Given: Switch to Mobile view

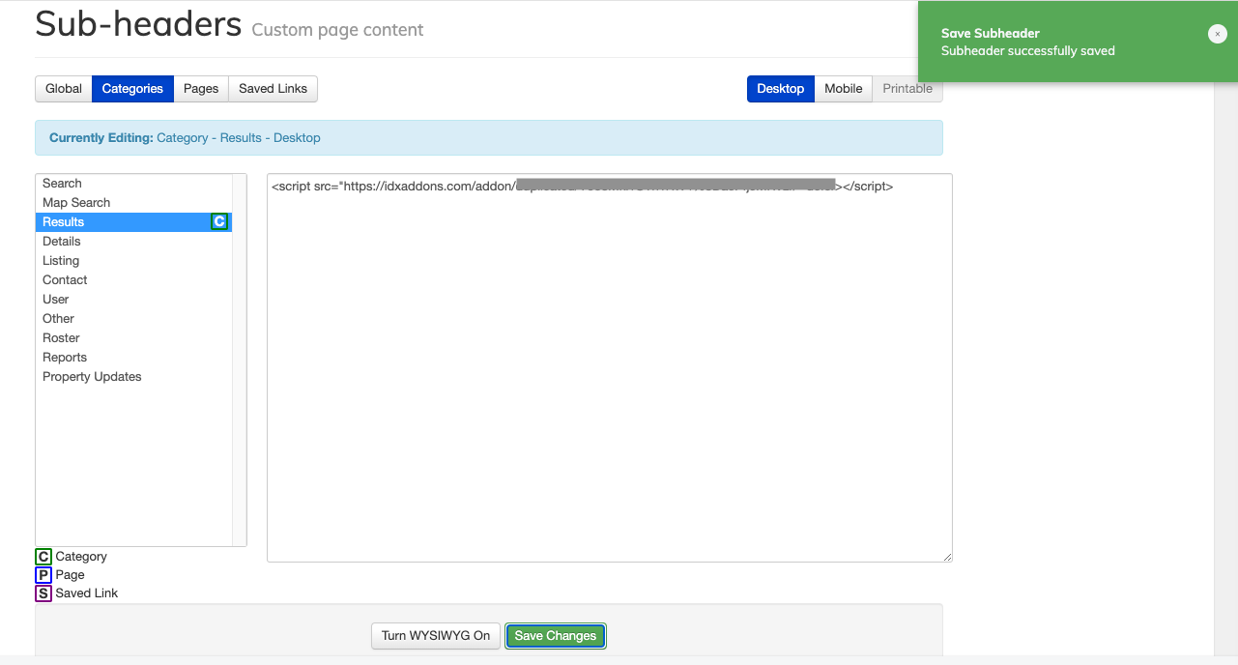Looking at the screenshot, I should (842, 88).
